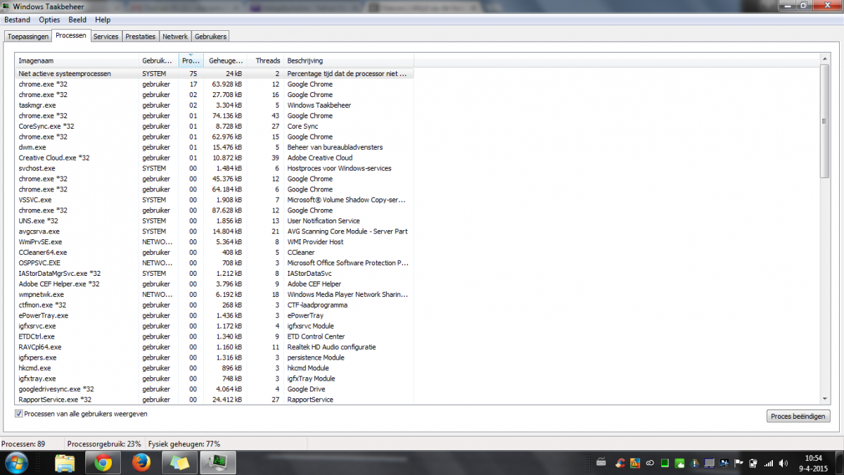Select the taskmgr.exe process row
844x475 pixels.
(214, 105)
